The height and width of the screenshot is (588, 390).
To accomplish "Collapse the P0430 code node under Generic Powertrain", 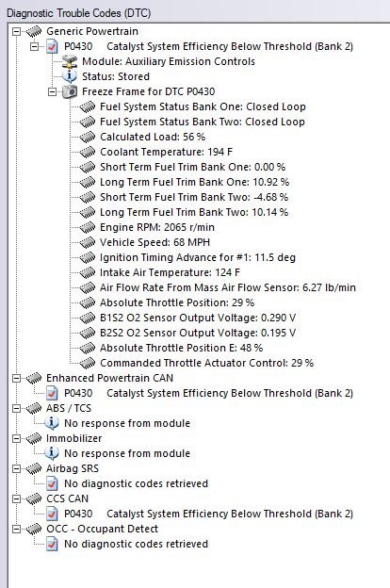I will (x=35, y=46).
